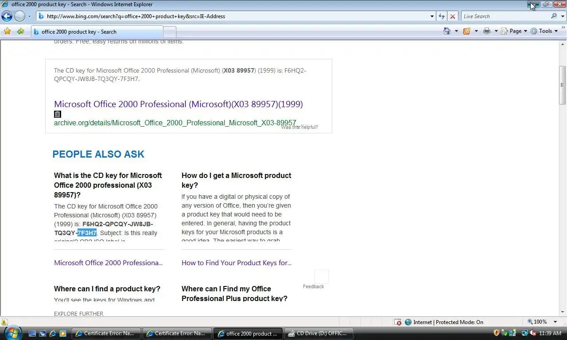Refresh the page with the Refresh icon
567x340 pixels.
[x=442, y=16]
